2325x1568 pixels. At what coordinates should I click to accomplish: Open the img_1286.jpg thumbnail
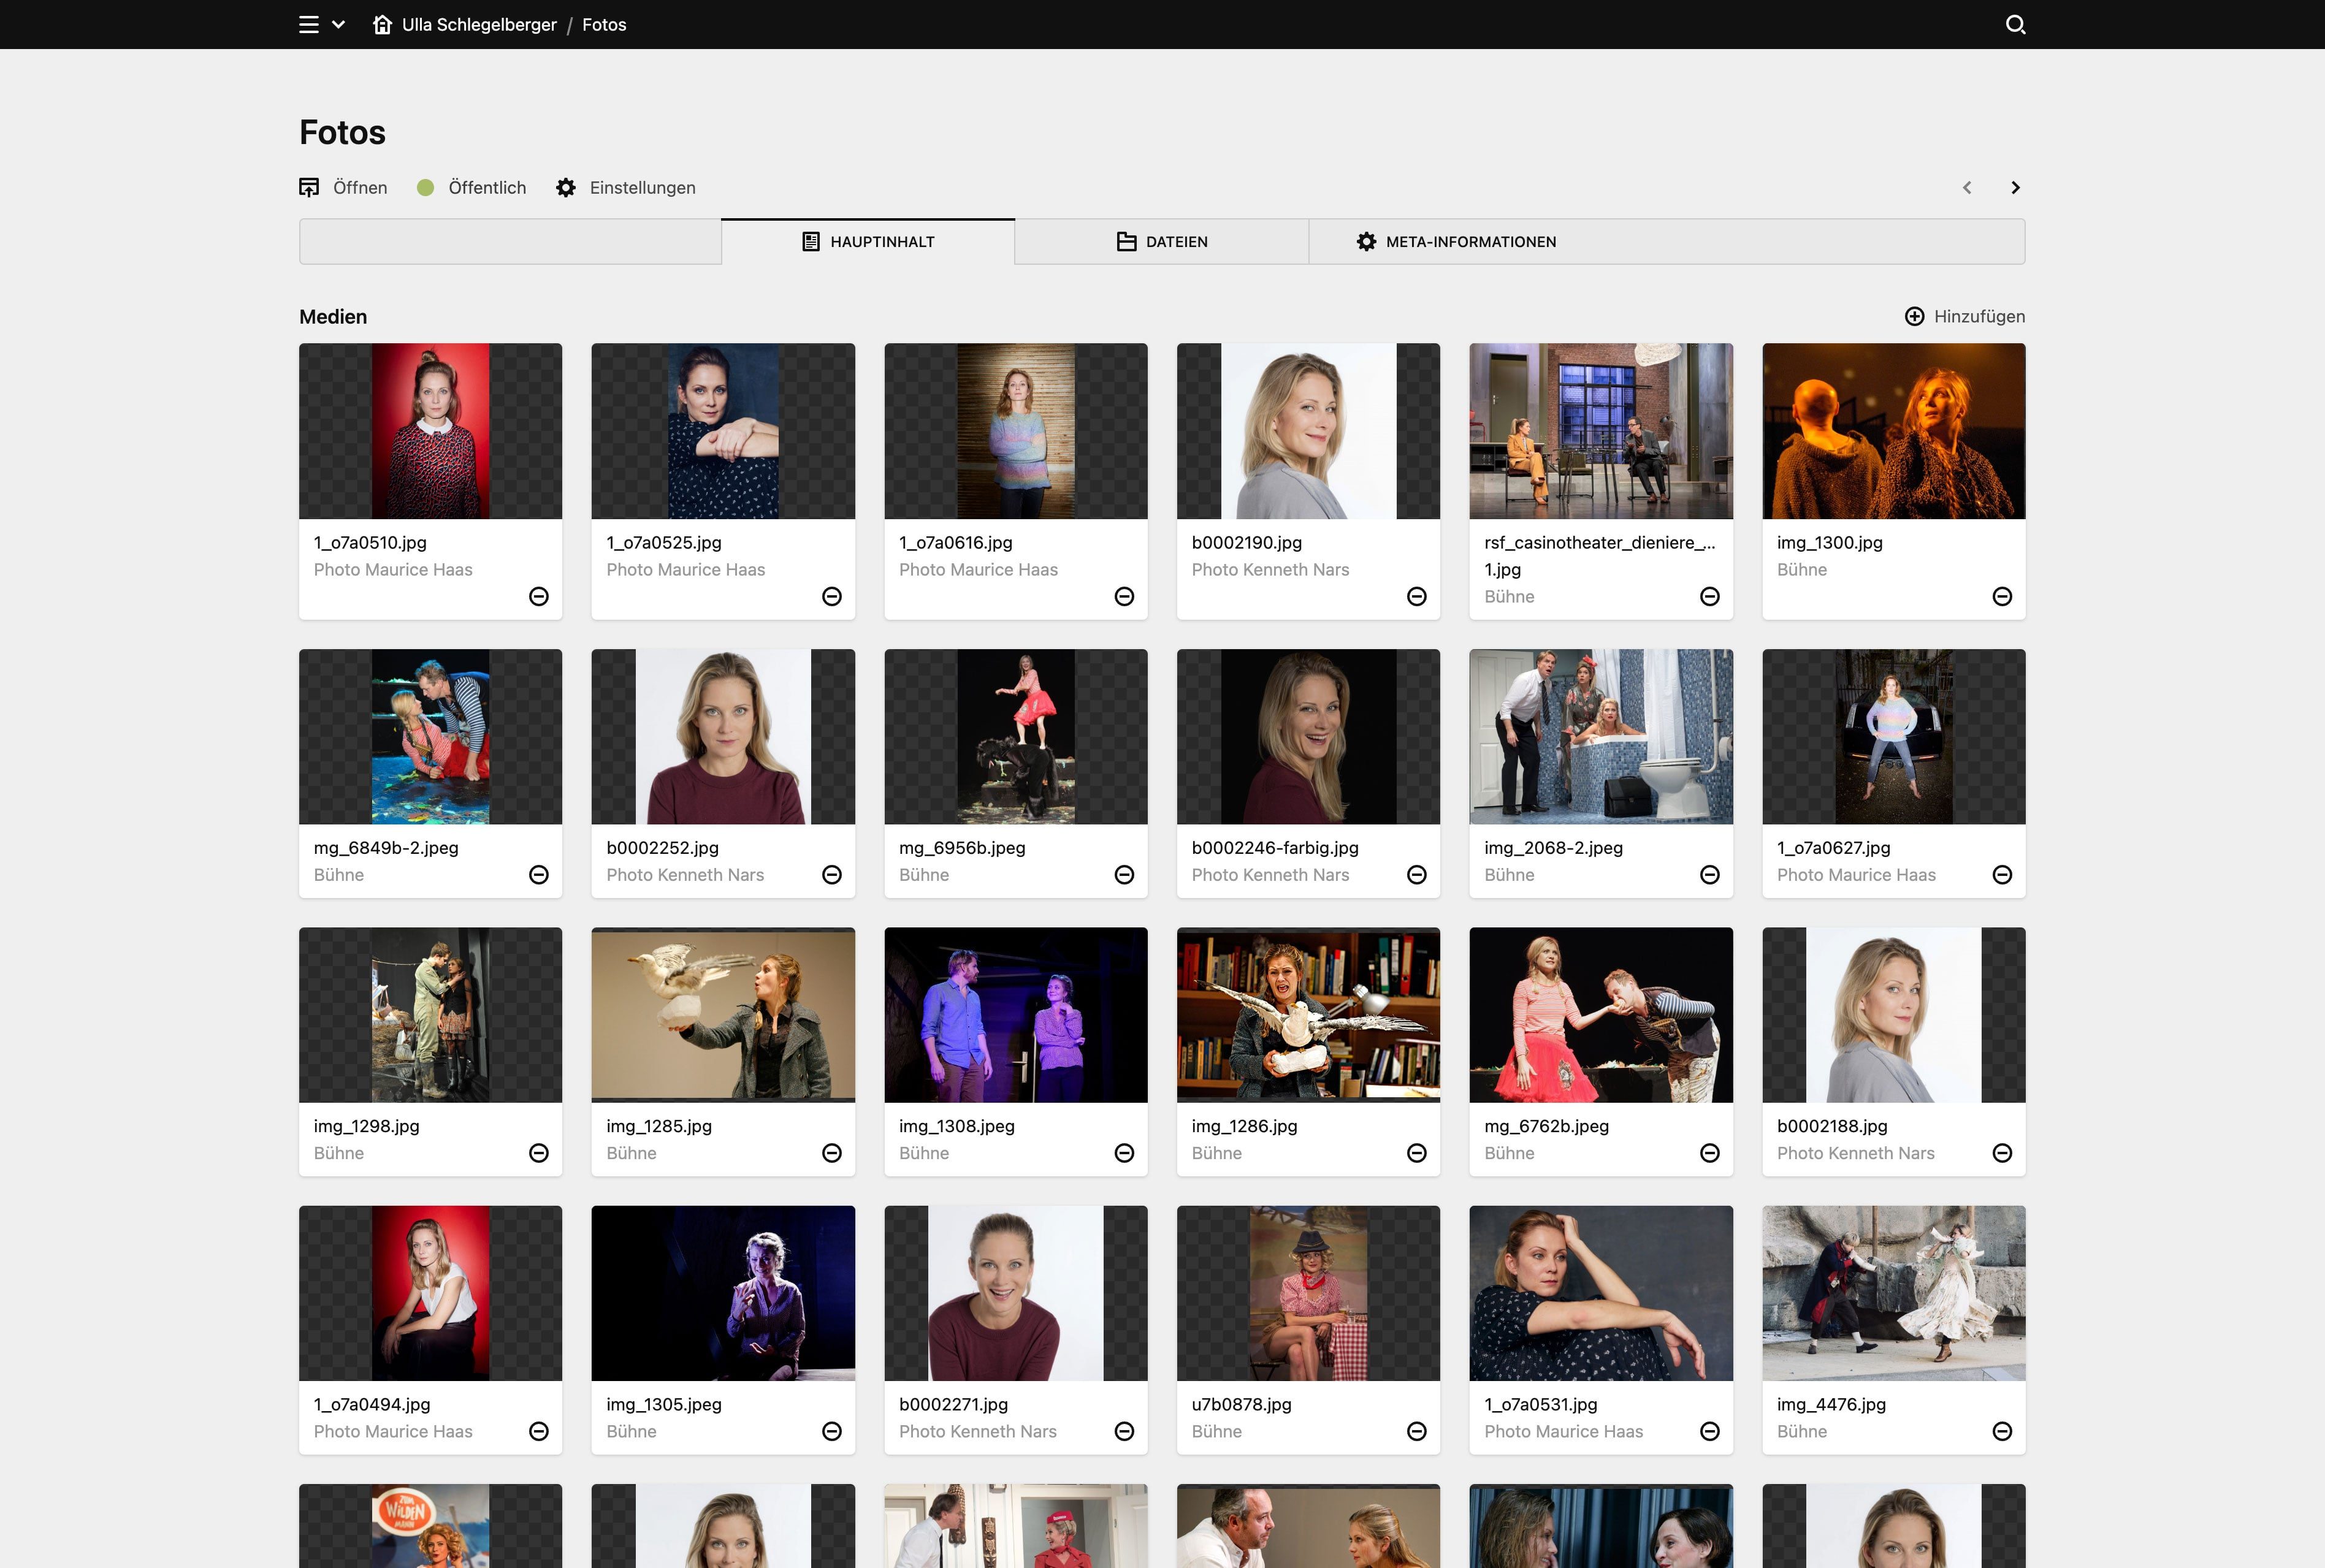point(1308,1015)
